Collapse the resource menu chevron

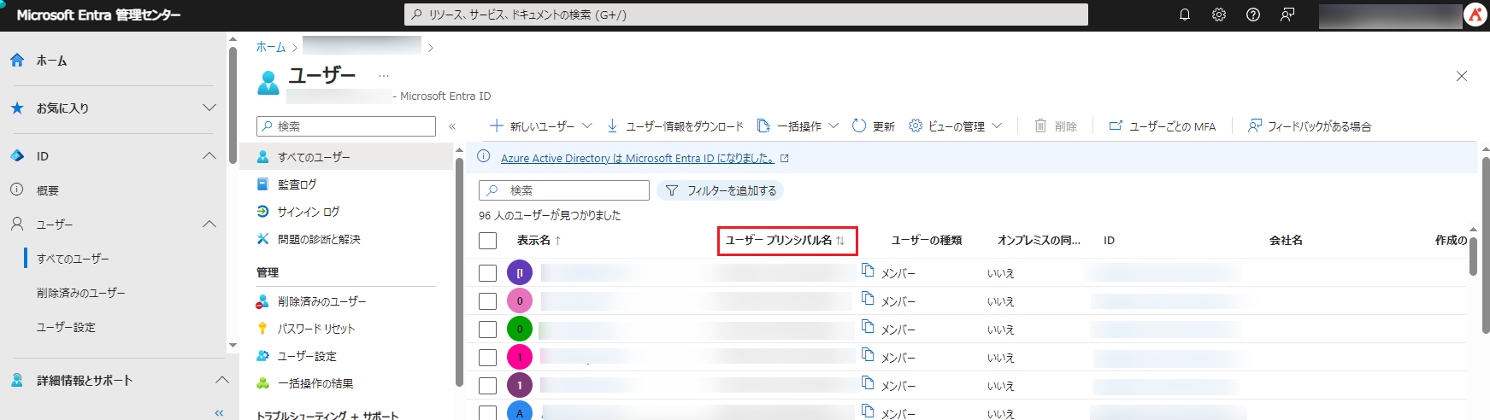(x=452, y=126)
